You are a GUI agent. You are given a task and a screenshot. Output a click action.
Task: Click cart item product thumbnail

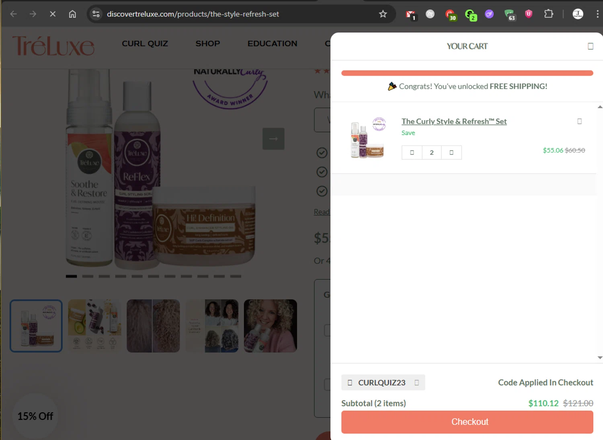(x=367, y=138)
